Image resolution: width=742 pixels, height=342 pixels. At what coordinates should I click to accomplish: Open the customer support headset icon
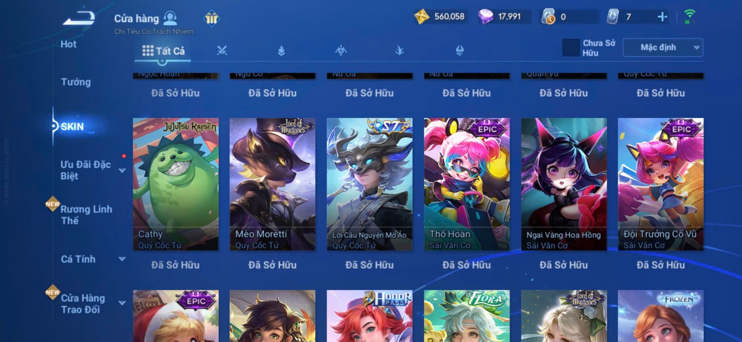click(x=170, y=18)
